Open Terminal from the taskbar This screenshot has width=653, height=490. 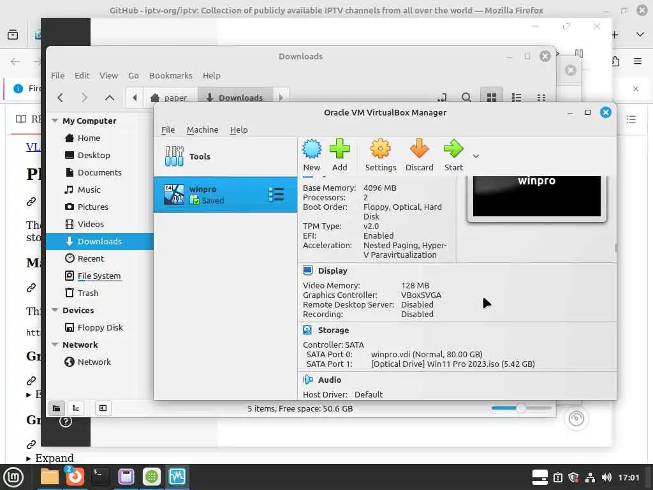point(100,477)
